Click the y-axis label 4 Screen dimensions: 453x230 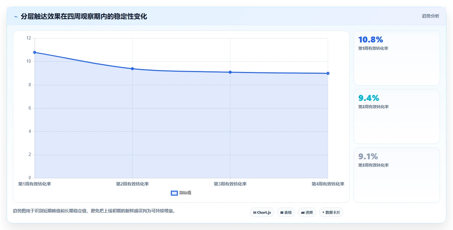(x=30, y=131)
